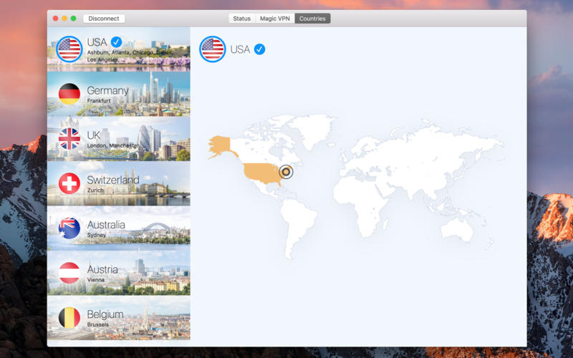Screen dimensions: 573x358
Task: Open the Magic VPN tab
Action: point(275,19)
